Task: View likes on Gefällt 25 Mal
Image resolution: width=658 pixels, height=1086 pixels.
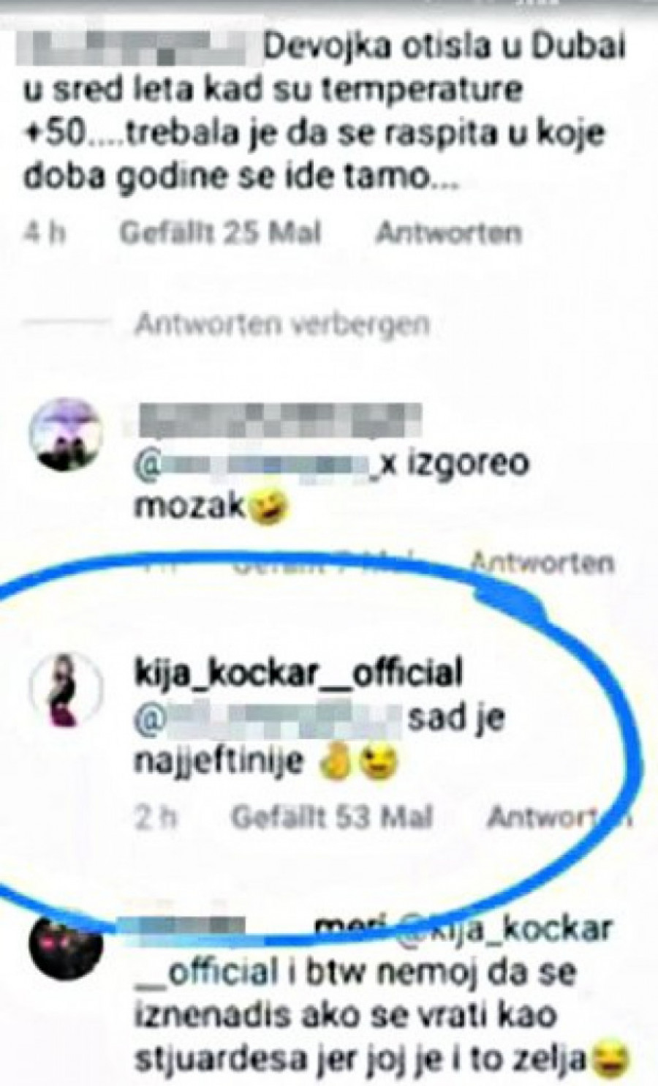Action: pos(221,233)
